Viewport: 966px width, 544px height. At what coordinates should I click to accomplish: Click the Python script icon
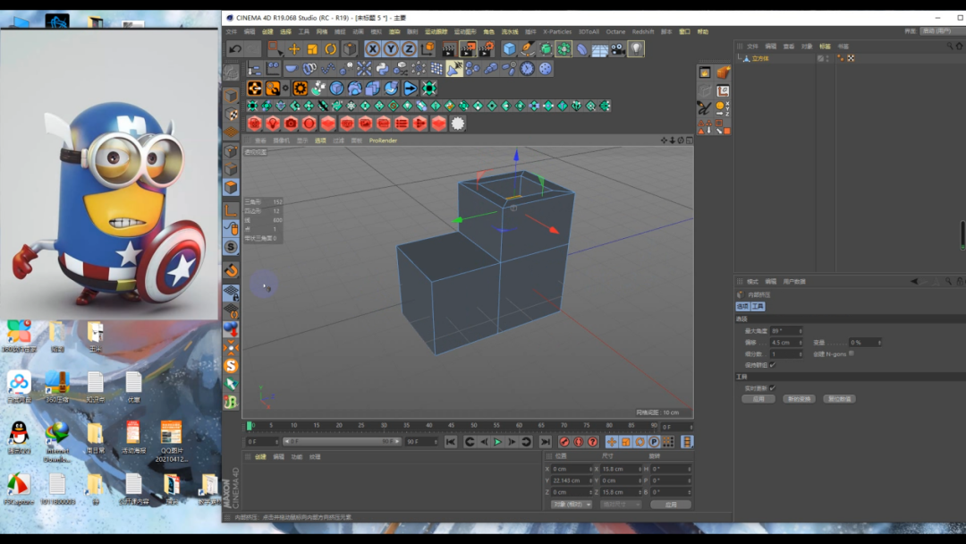[382, 68]
